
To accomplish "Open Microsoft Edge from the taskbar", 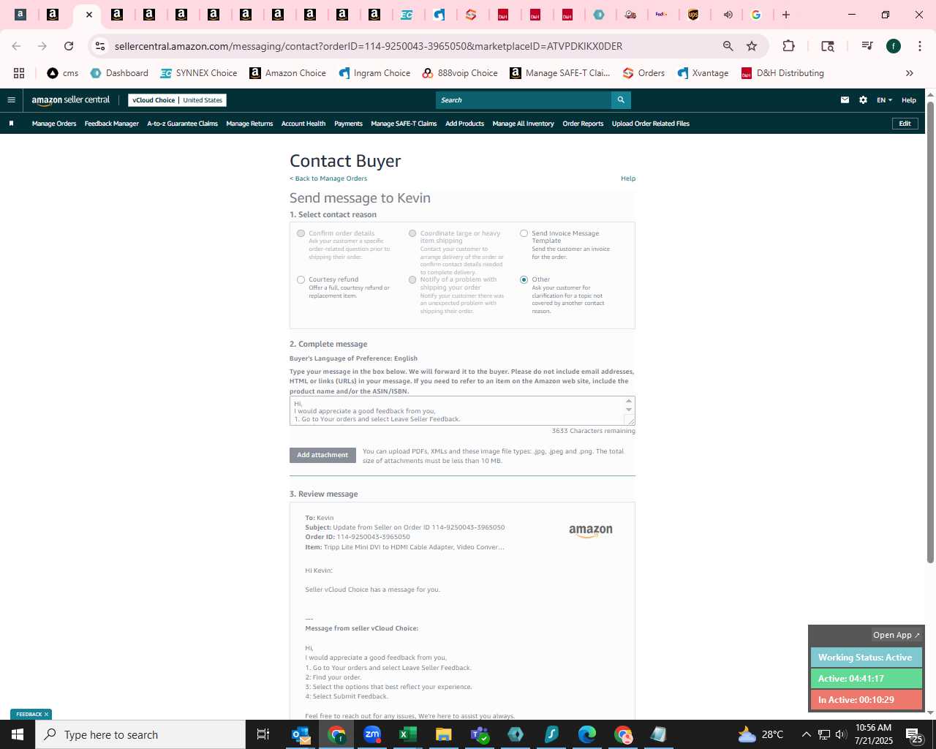I will [x=587, y=734].
